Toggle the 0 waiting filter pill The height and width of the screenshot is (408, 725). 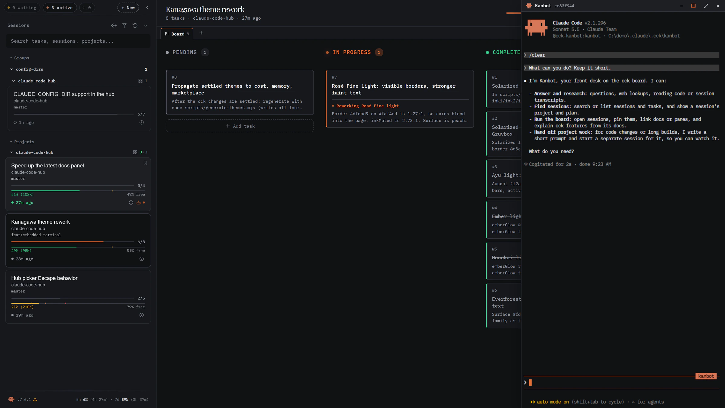(22, 8)
